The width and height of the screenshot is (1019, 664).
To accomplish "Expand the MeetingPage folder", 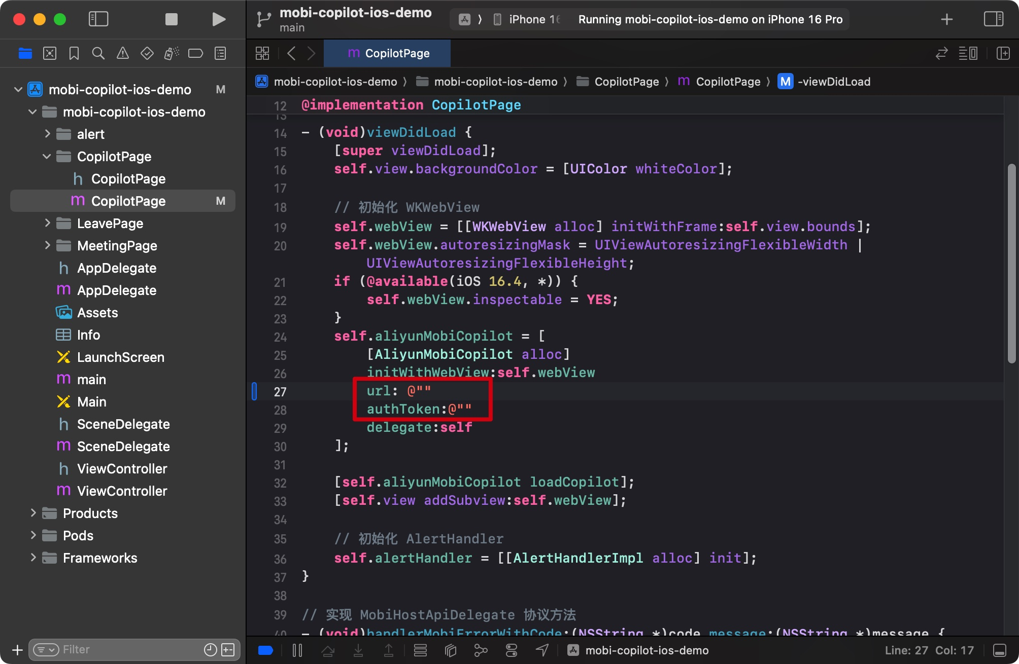I will (x=47, y=245).
